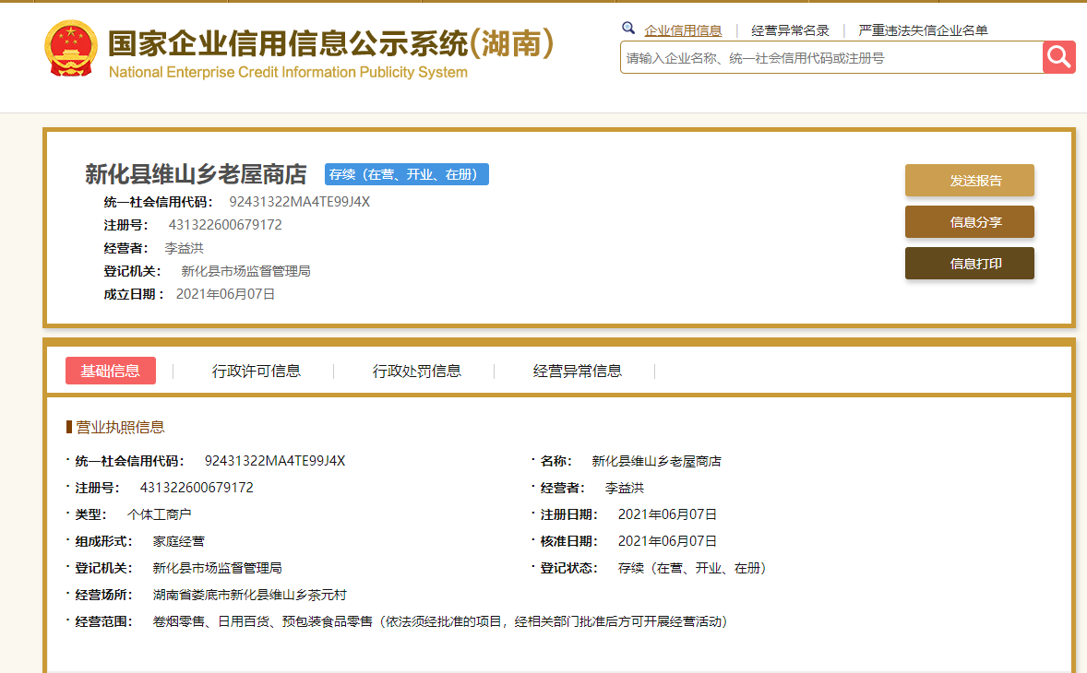Click the blue 存续(在营、开业、在册) status badge
Screen dimensions: 1087x673
(x=406, y=174)
